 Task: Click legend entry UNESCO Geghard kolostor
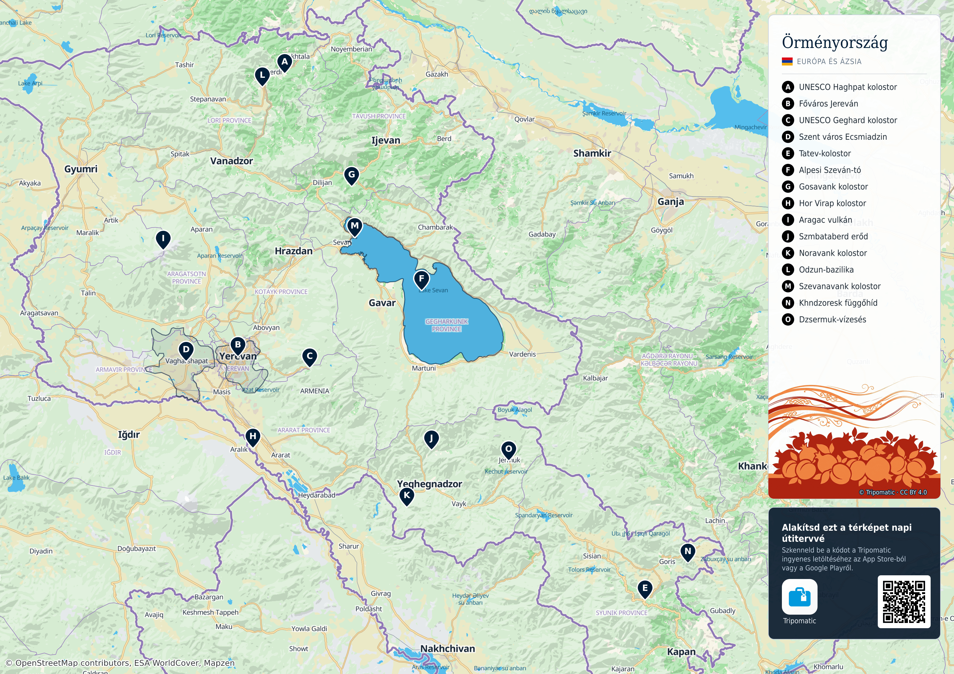click(x=839, y=120)
